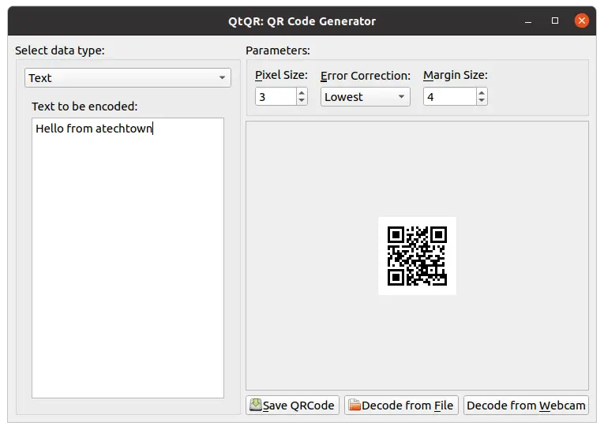The width and height of the screenshot is (604, 430).
Task: Click the Margin Size label
Action: click(x=456, y=75)
